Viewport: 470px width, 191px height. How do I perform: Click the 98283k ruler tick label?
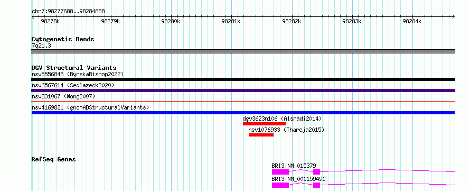tap(352, 21)
